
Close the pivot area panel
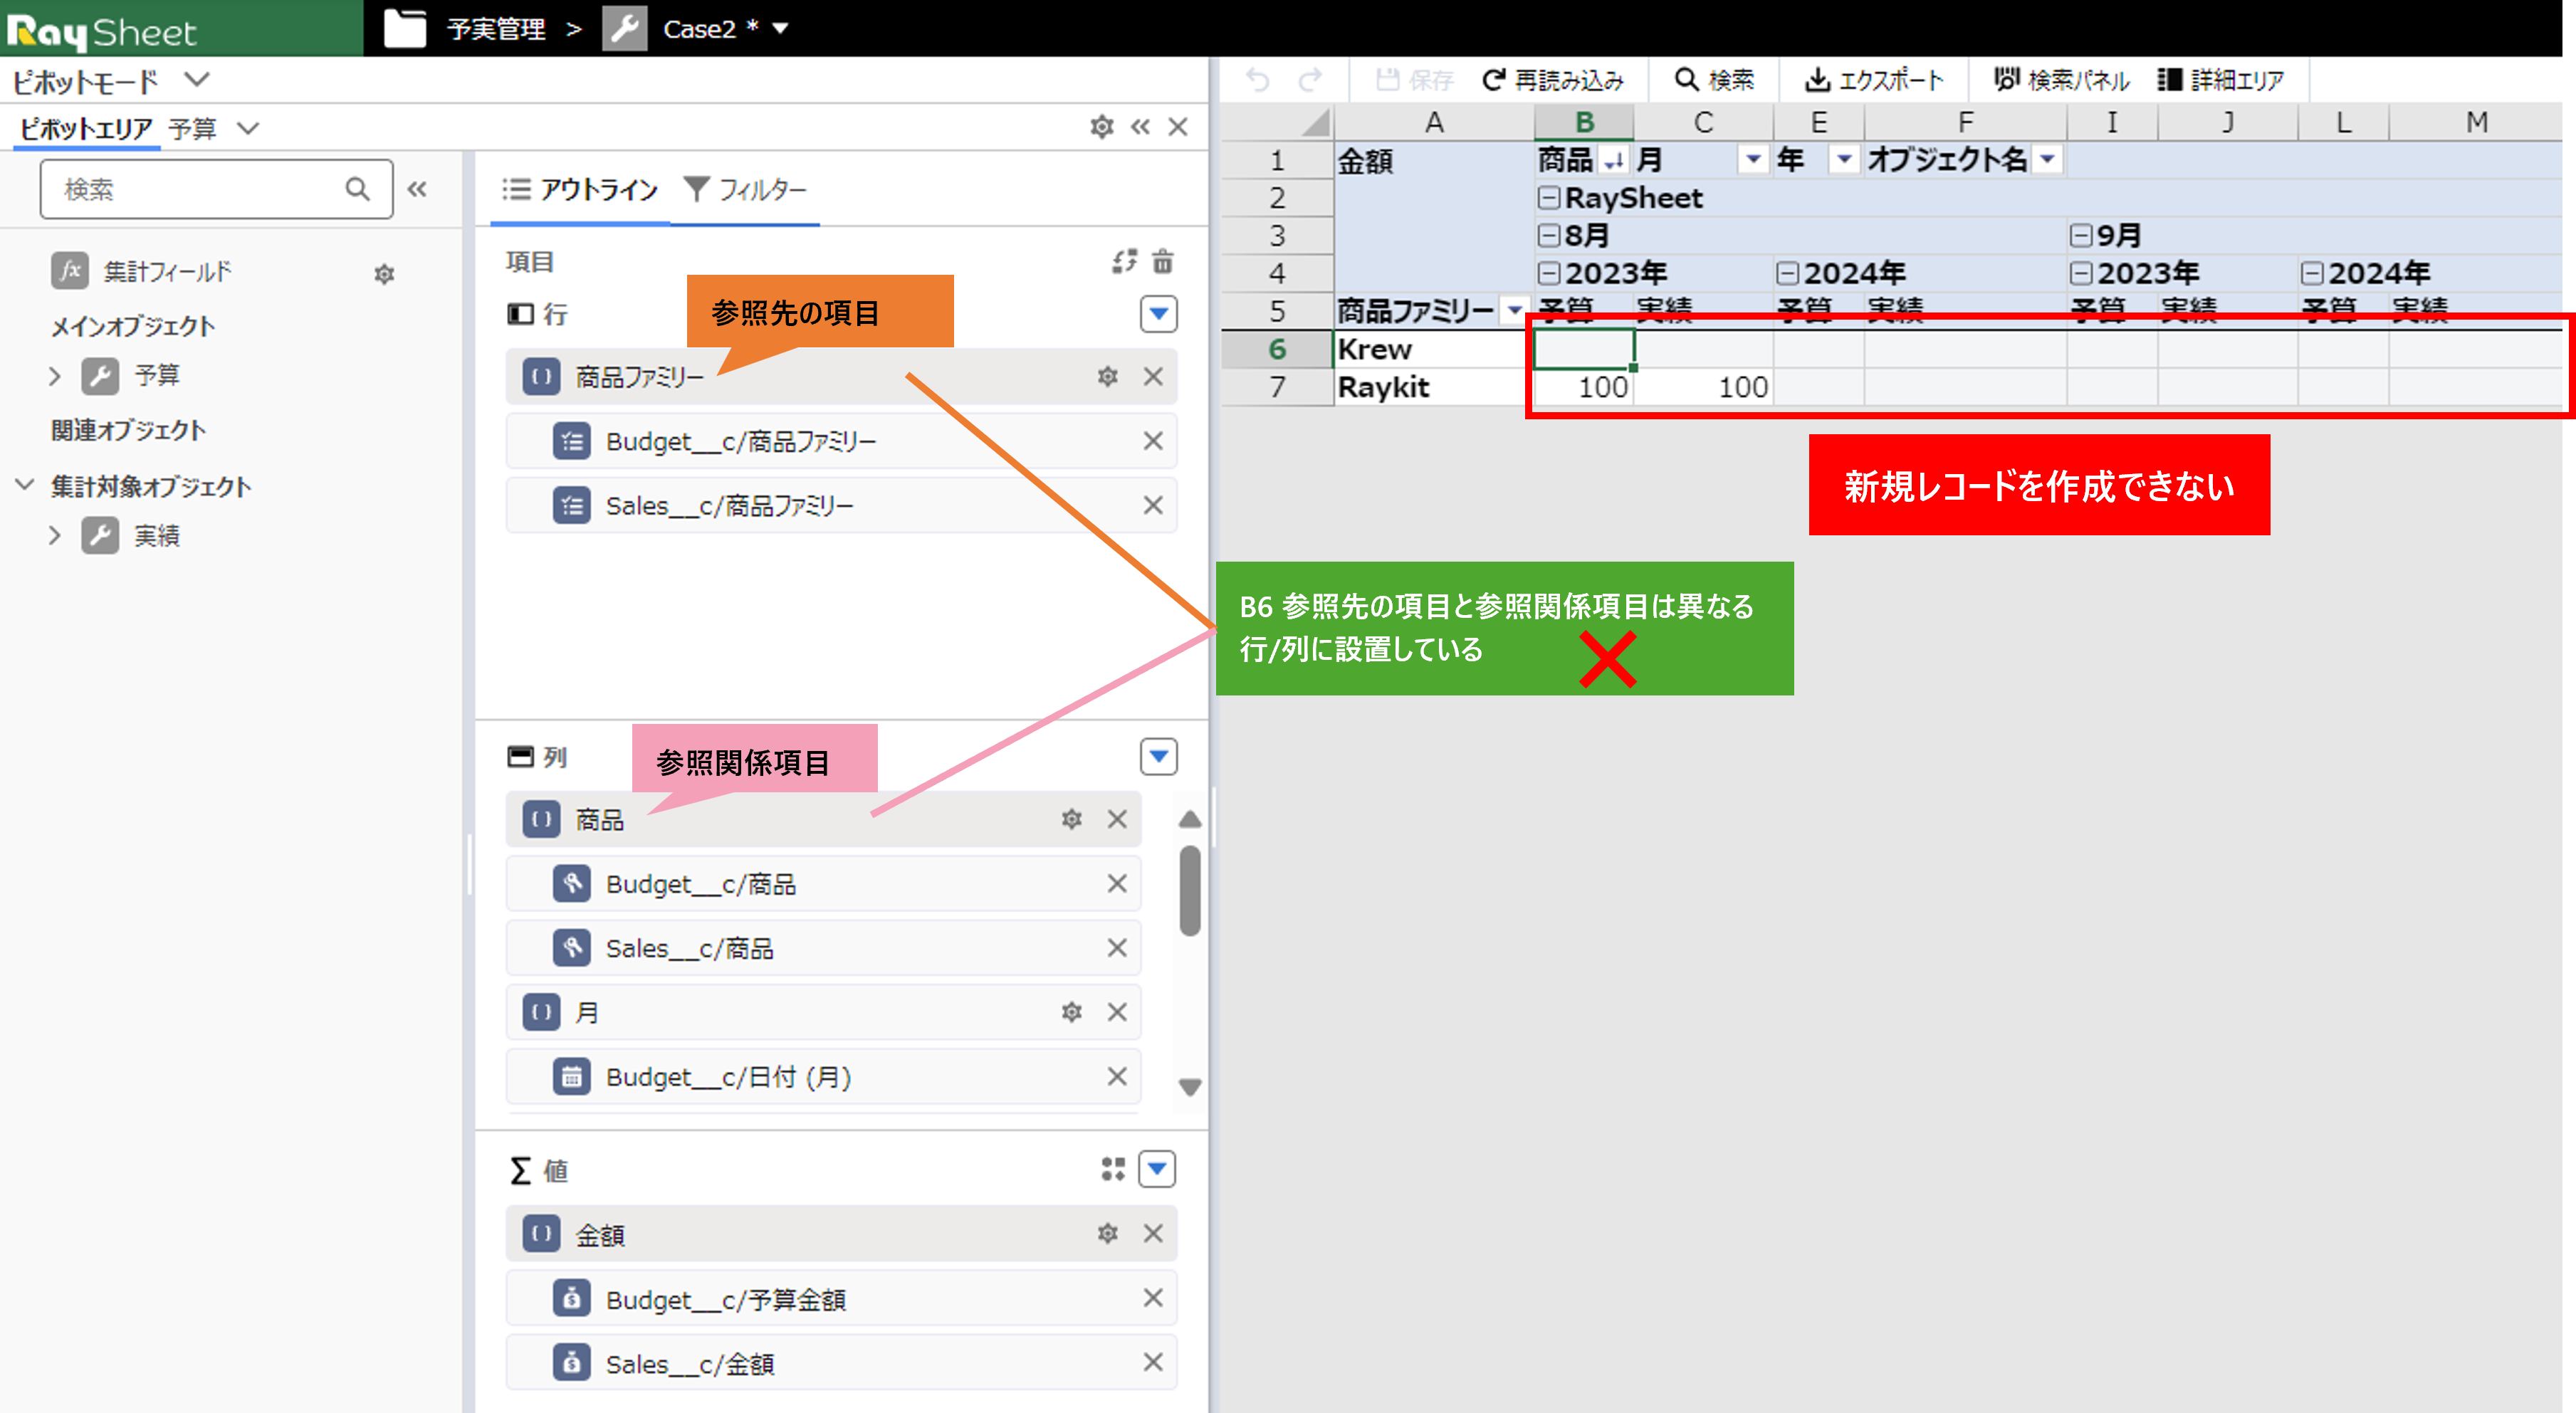point(1178,127)
